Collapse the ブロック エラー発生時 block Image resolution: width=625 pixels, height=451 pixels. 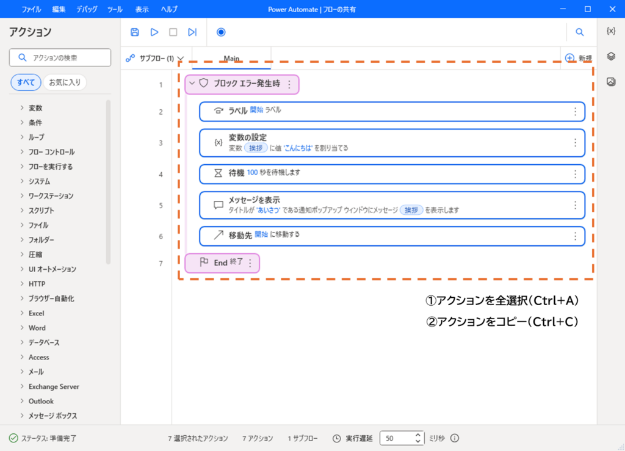(192, 84)
